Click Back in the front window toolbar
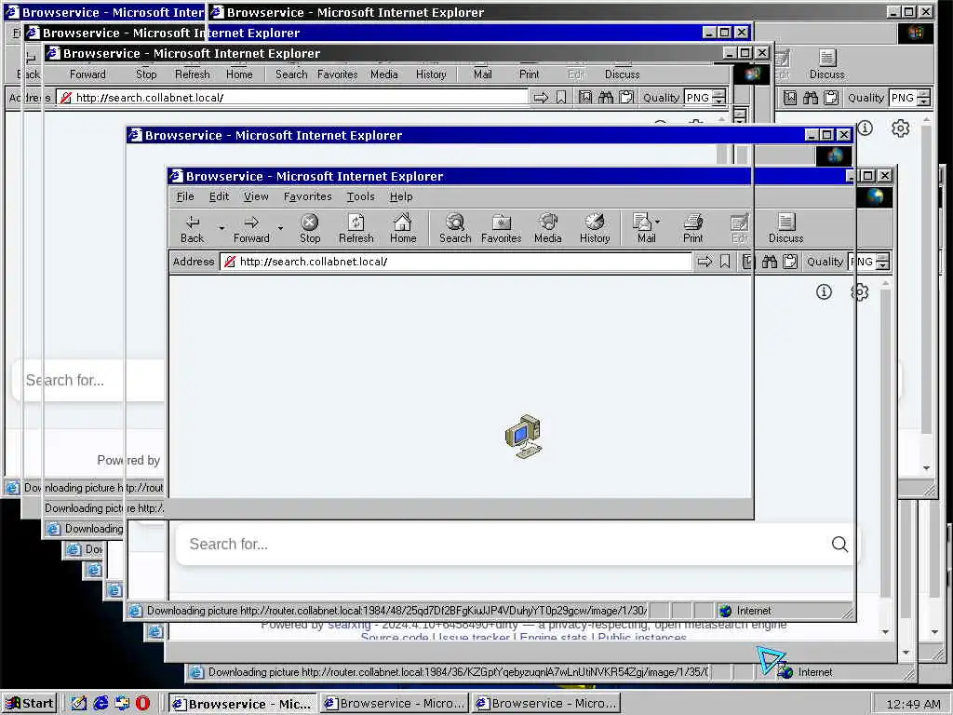Viewport: 953px width, 715px height. pos(192,229)
